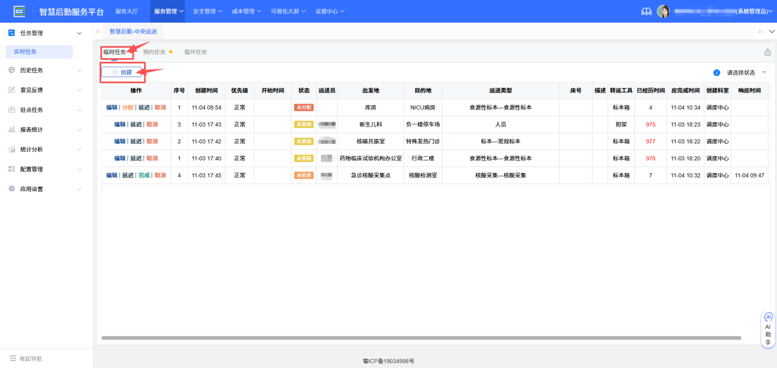Click the blue info icon beside the status filter

coord(716,72)
